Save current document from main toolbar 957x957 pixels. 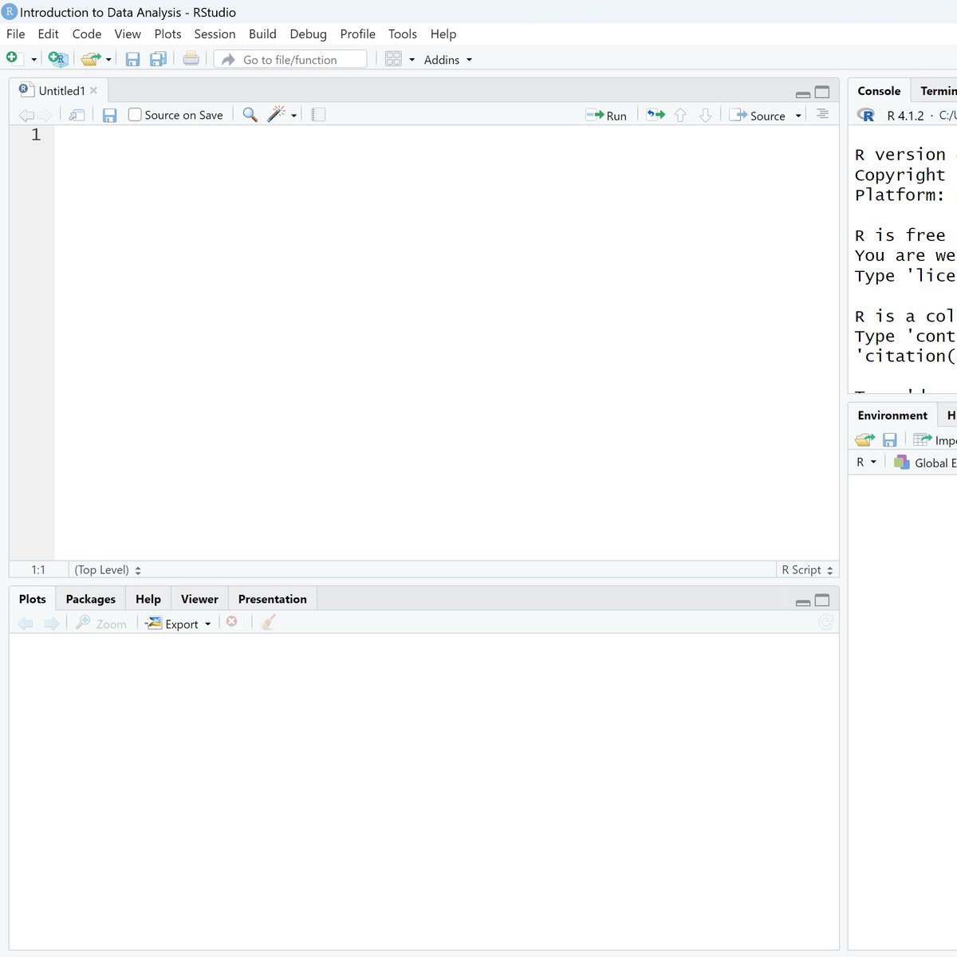click(x=133, y=59)
